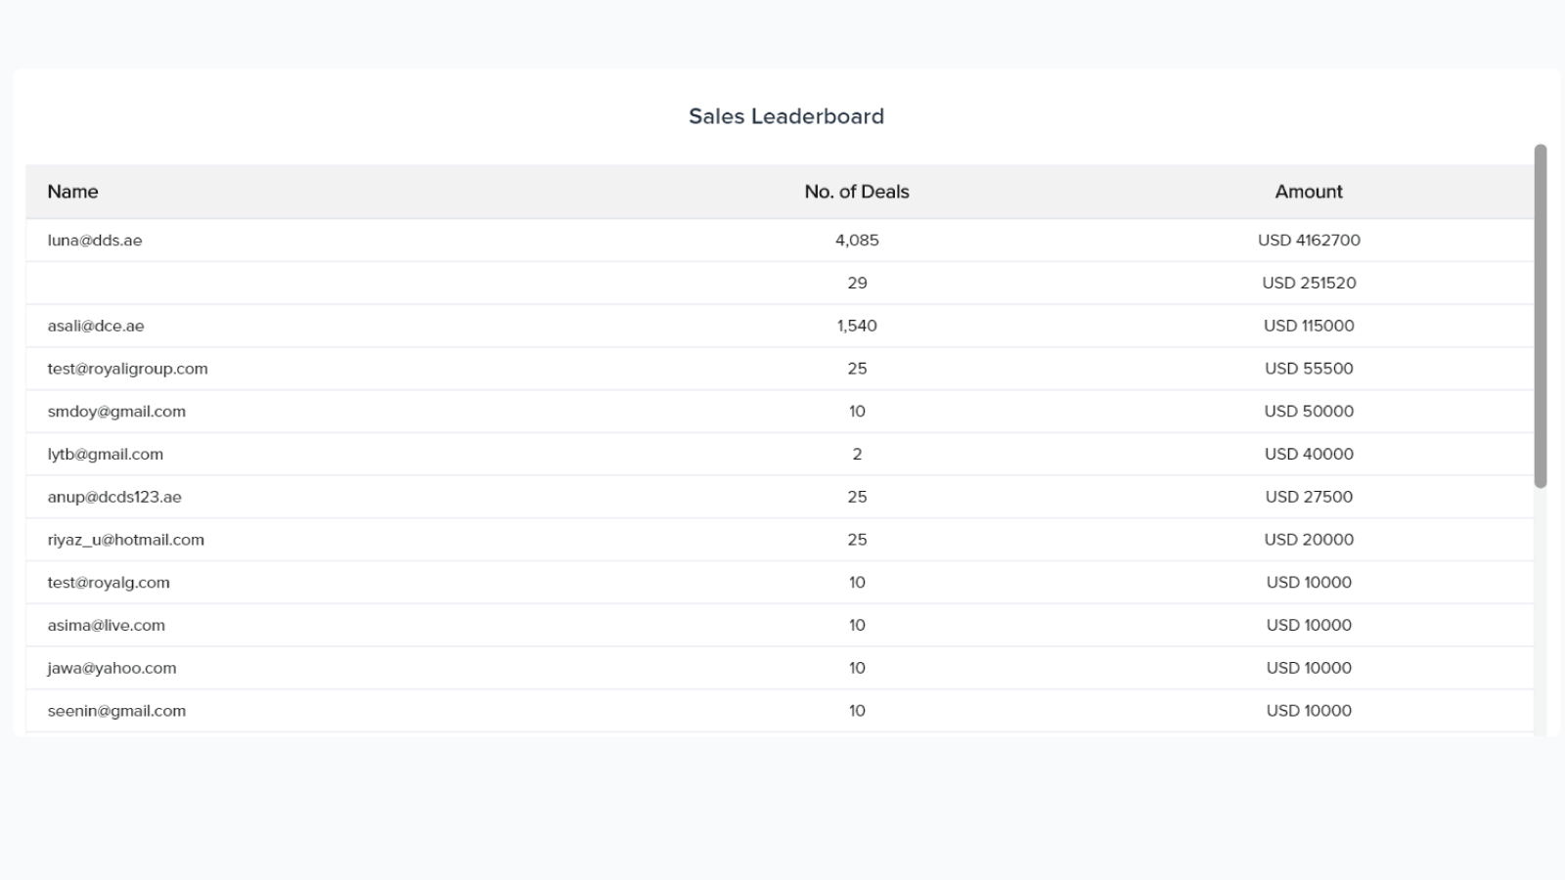This screenshot has height=880, width=1565.
Task: Select the Amount column header
Action: [1308, 192]
